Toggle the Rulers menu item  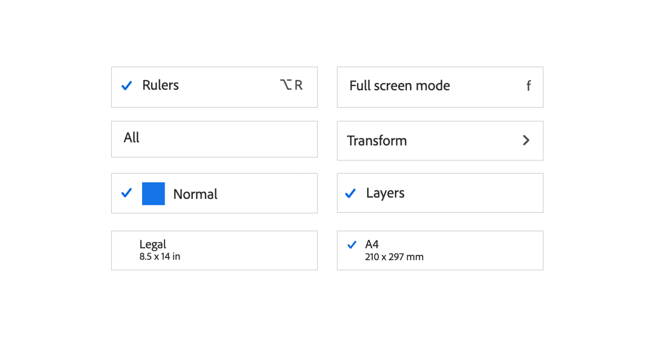[x=214, y=87]
